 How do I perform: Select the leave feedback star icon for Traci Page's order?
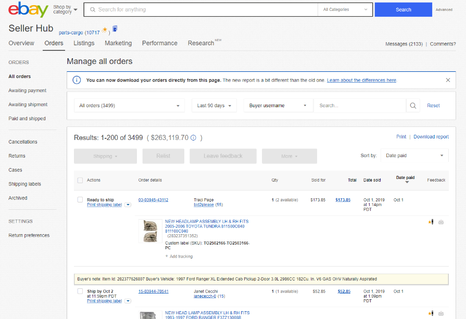[430, 221]
